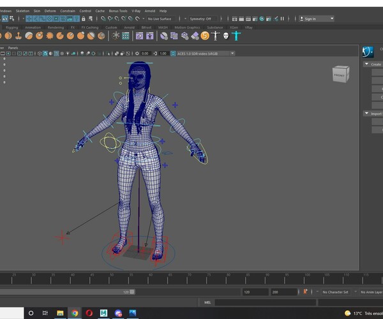The width and height of the screenshot is (383, 319).
Task: Open the Skeleton menu
Action: pos(22,11)
